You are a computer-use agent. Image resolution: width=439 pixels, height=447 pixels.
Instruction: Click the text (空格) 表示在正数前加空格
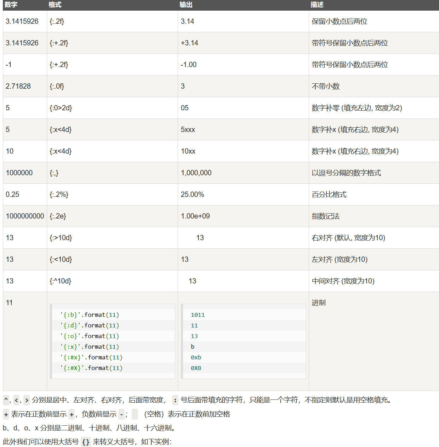187,414
